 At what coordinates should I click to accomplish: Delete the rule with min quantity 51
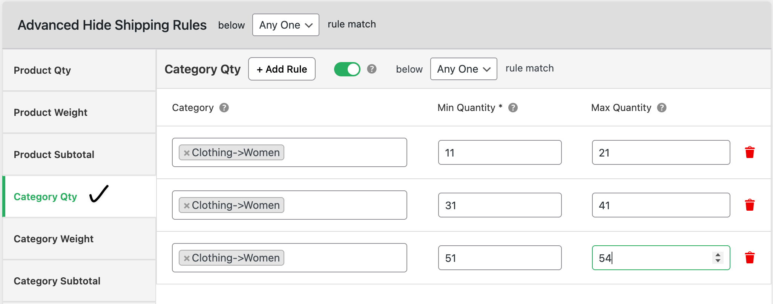coord(750,258)
